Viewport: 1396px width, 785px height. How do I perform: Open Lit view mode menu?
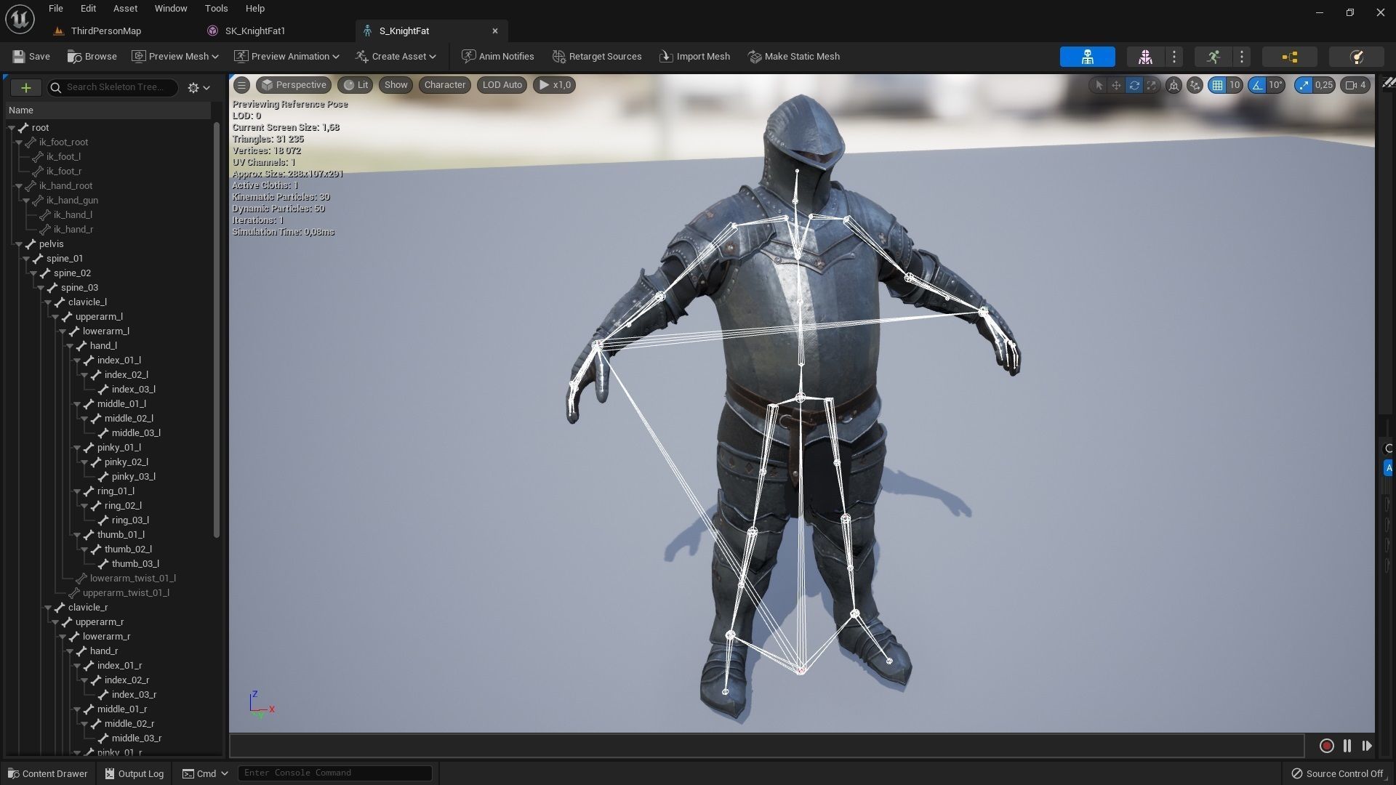pyautogui.click(x=356, y=85)
